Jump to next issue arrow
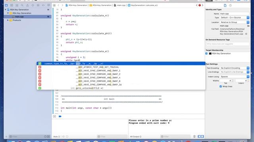This screenshot has height=142, width=254. tap(202, 5)
